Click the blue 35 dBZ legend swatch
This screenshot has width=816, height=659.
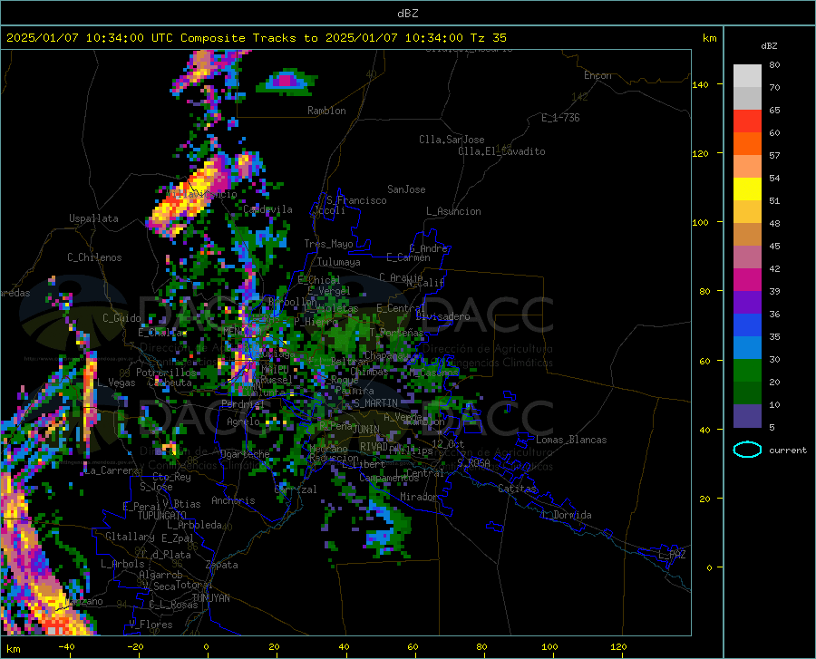[x=747, y=325]
